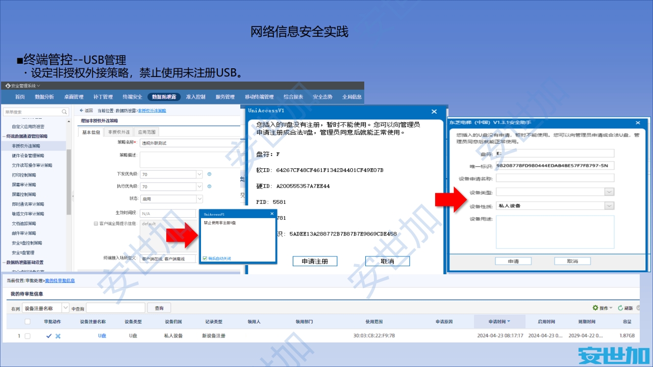Select 文件读写操作审计策略 in sidebar
This screenshot has width=653, height=367.
coord(32,165)
